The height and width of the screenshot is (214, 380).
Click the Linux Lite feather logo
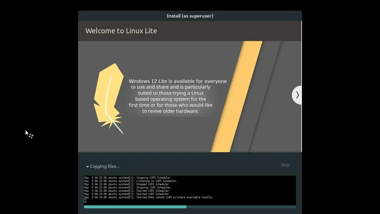pos(109,98)
